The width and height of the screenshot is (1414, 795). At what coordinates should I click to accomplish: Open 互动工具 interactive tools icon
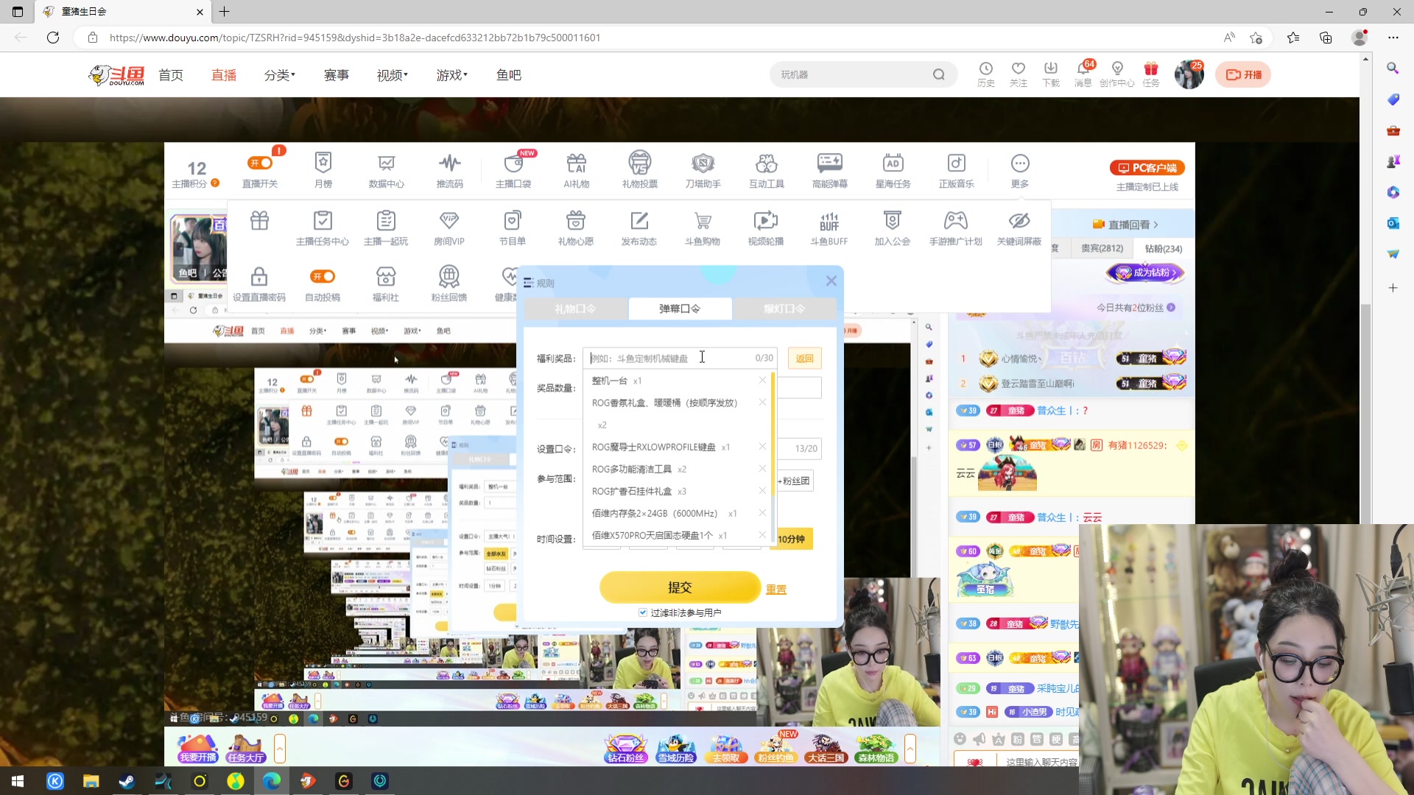(767, 169)
